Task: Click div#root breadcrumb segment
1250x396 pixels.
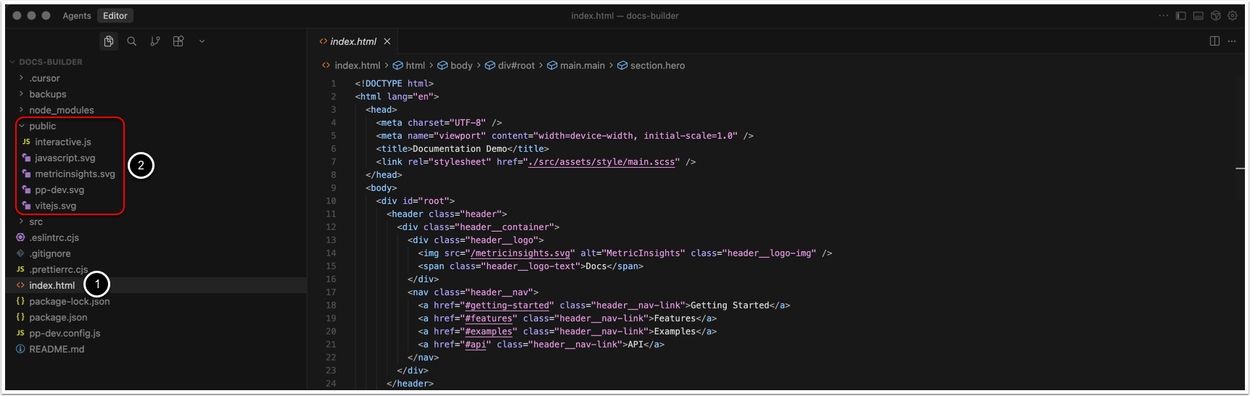Action: (516, 65)
